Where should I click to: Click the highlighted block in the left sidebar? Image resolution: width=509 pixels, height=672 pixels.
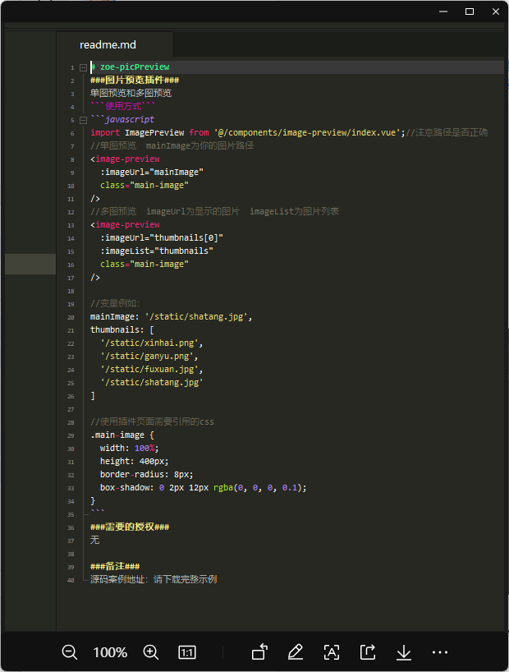(x=30, y=264)
